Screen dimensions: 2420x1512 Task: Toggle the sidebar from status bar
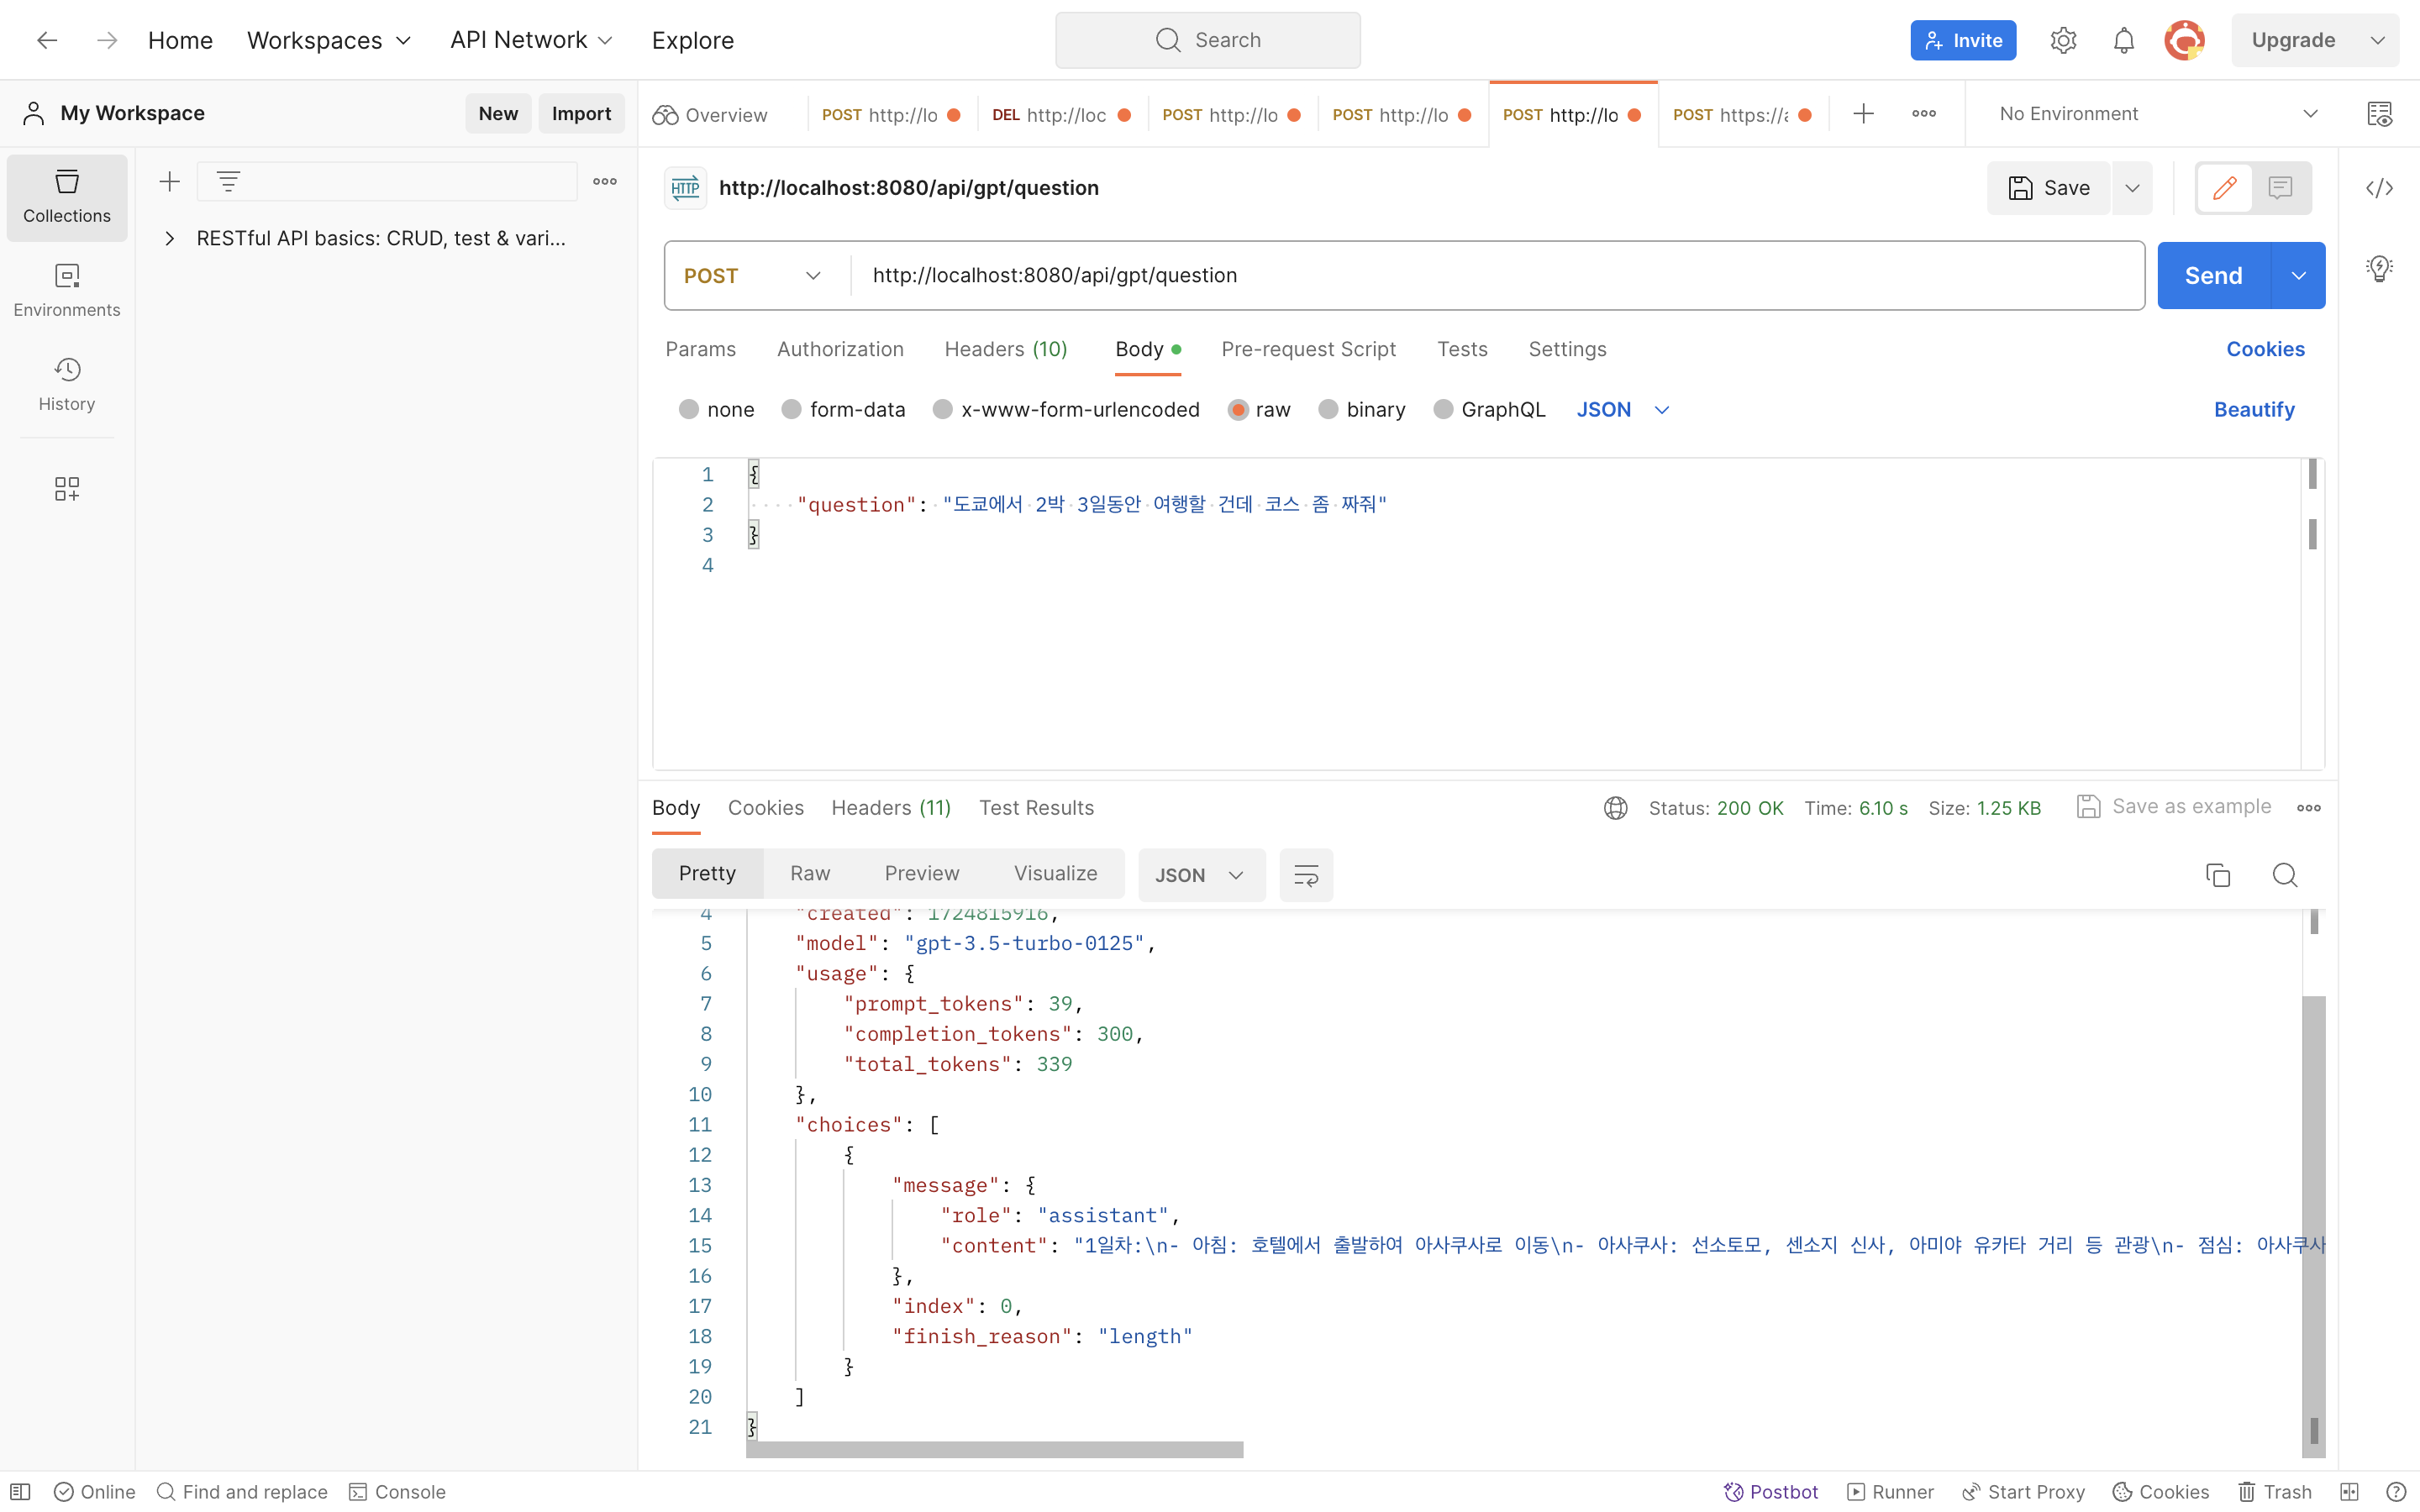(x=20, y=1492)
